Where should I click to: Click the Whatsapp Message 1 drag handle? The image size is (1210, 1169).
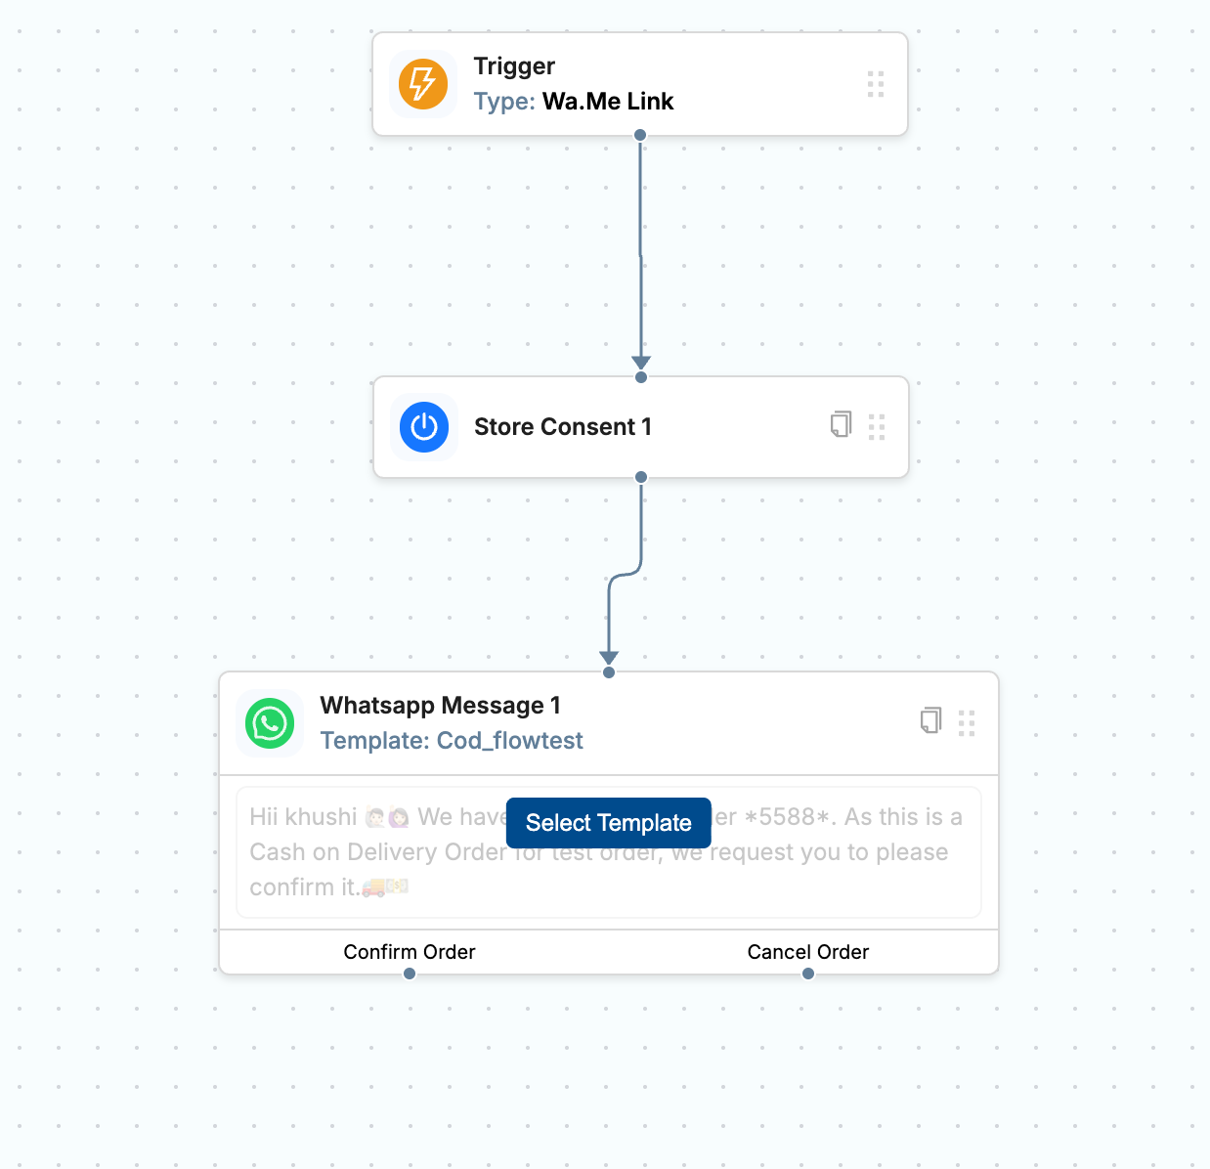[x=967, y=723]
